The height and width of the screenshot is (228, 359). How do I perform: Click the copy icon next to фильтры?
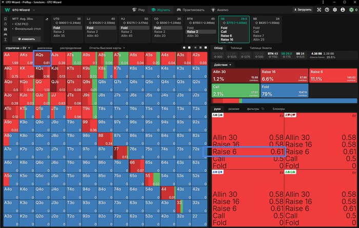coord(263,109)
